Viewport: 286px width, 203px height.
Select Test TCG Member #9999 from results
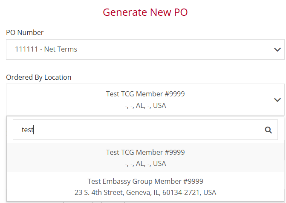[x=145, y=157]
